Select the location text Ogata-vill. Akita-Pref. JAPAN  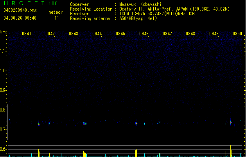click(154, 9)
